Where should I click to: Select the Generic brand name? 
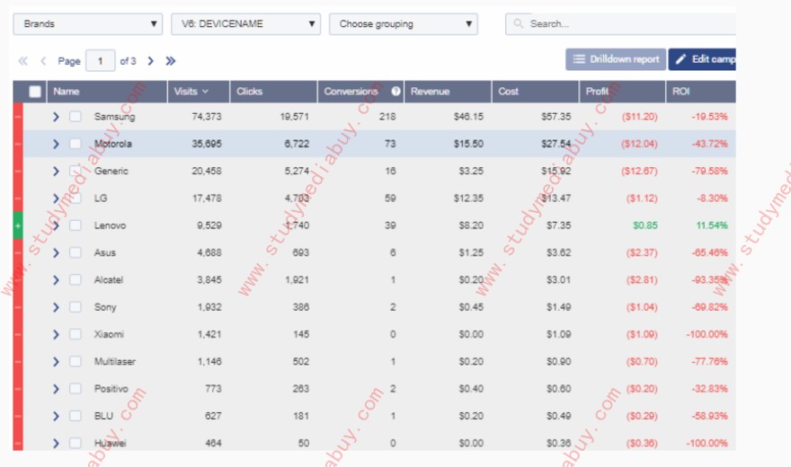pos(111,171)
